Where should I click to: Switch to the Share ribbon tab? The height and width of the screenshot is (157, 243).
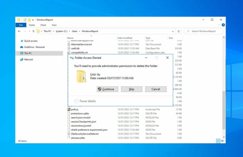click(x=43, y=25)
